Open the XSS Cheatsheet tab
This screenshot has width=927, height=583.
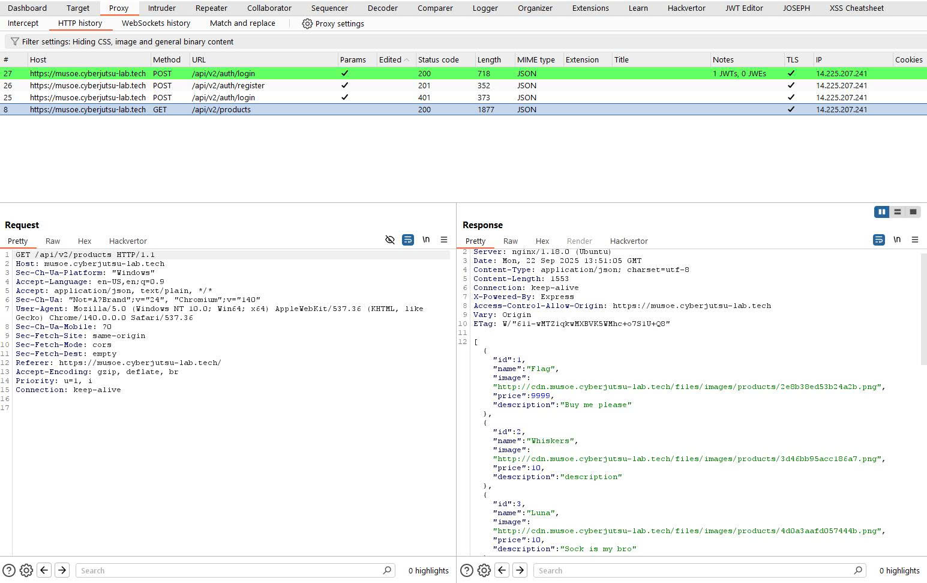point(857,8)
